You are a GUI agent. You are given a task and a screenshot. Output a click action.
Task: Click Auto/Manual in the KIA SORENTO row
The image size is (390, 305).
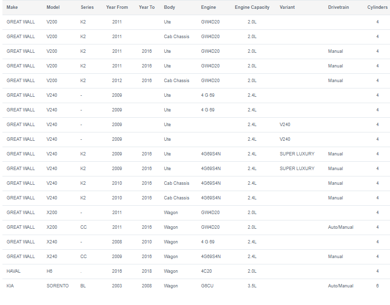pos(341,286)
